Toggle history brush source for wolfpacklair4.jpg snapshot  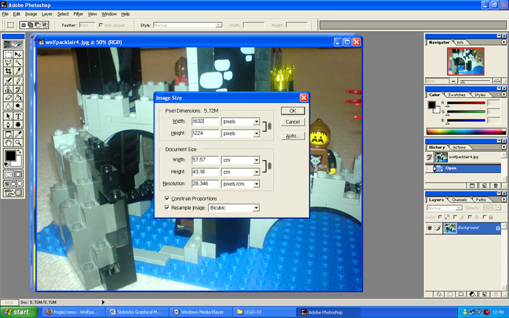click(x=429, y=157)
